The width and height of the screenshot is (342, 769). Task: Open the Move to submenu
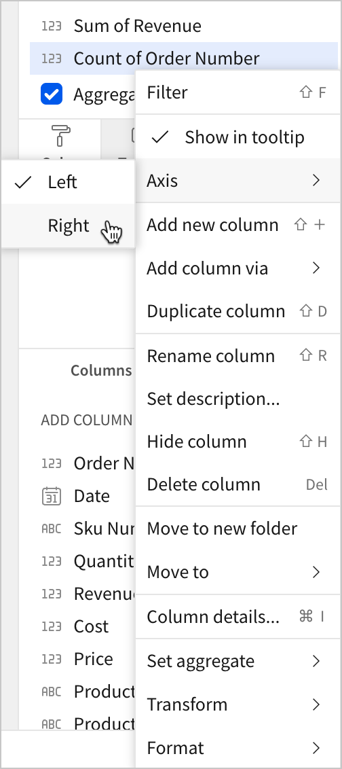237,572
